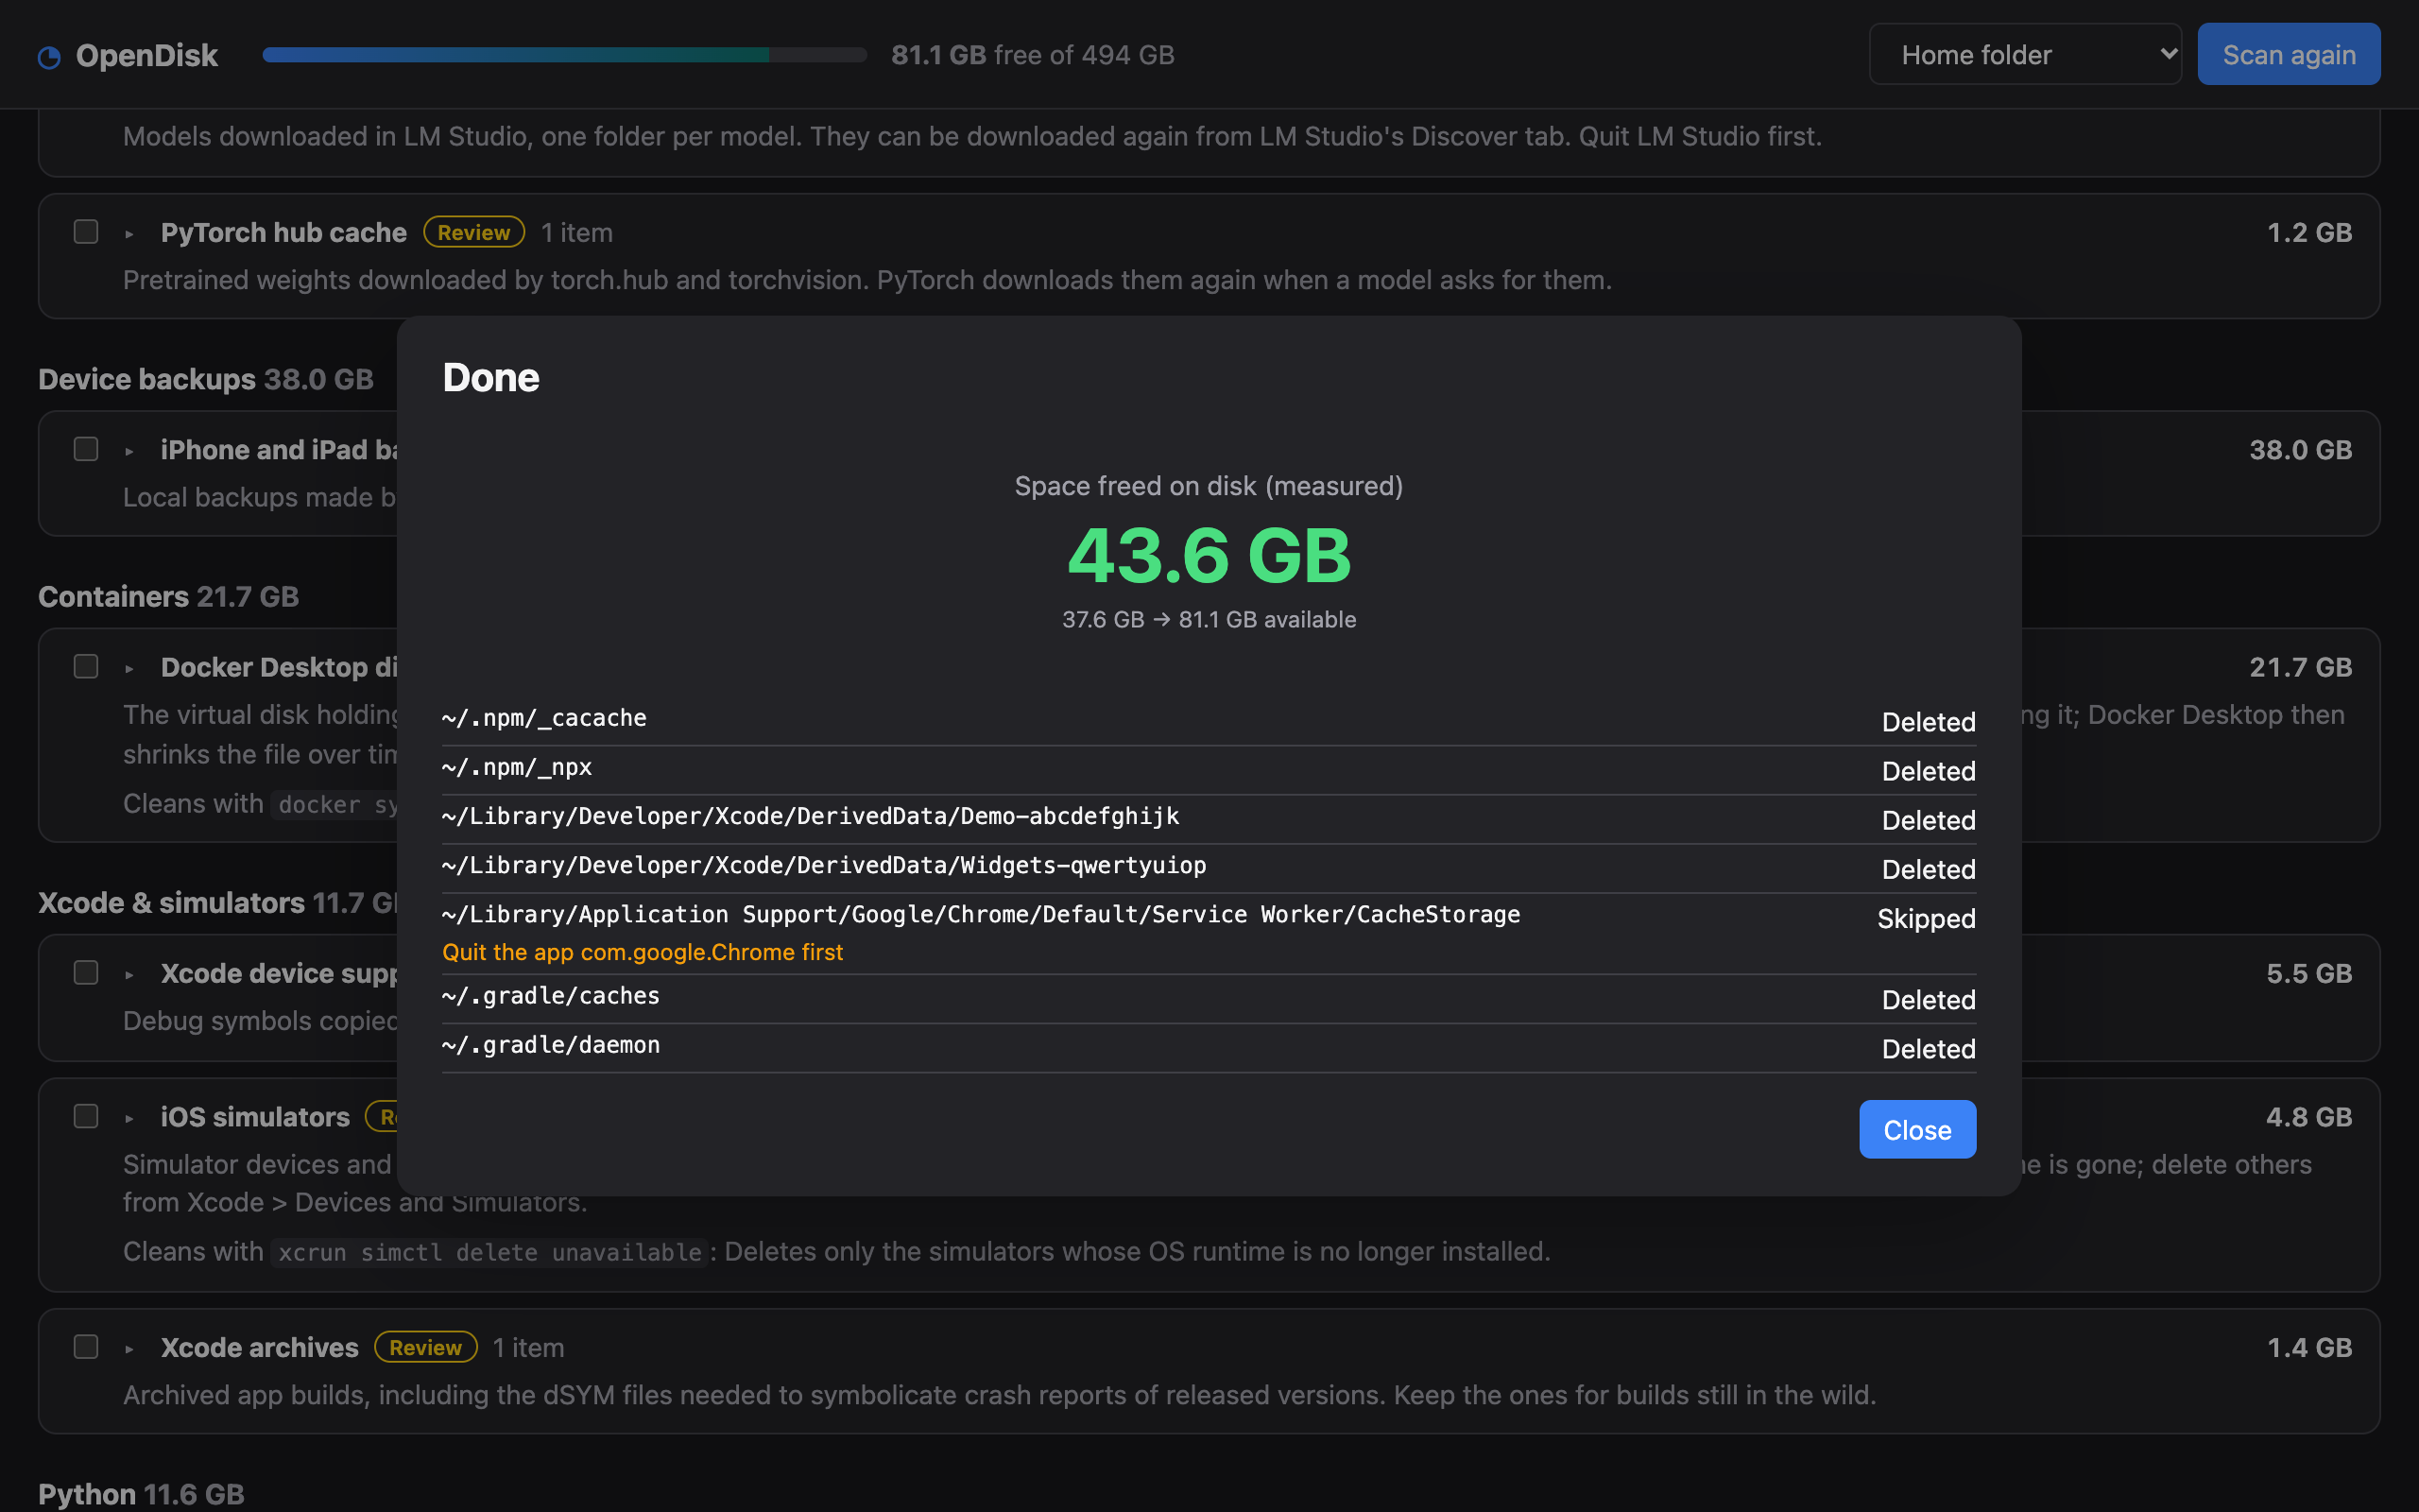Close the Done dialog

coord(1916,1129)
